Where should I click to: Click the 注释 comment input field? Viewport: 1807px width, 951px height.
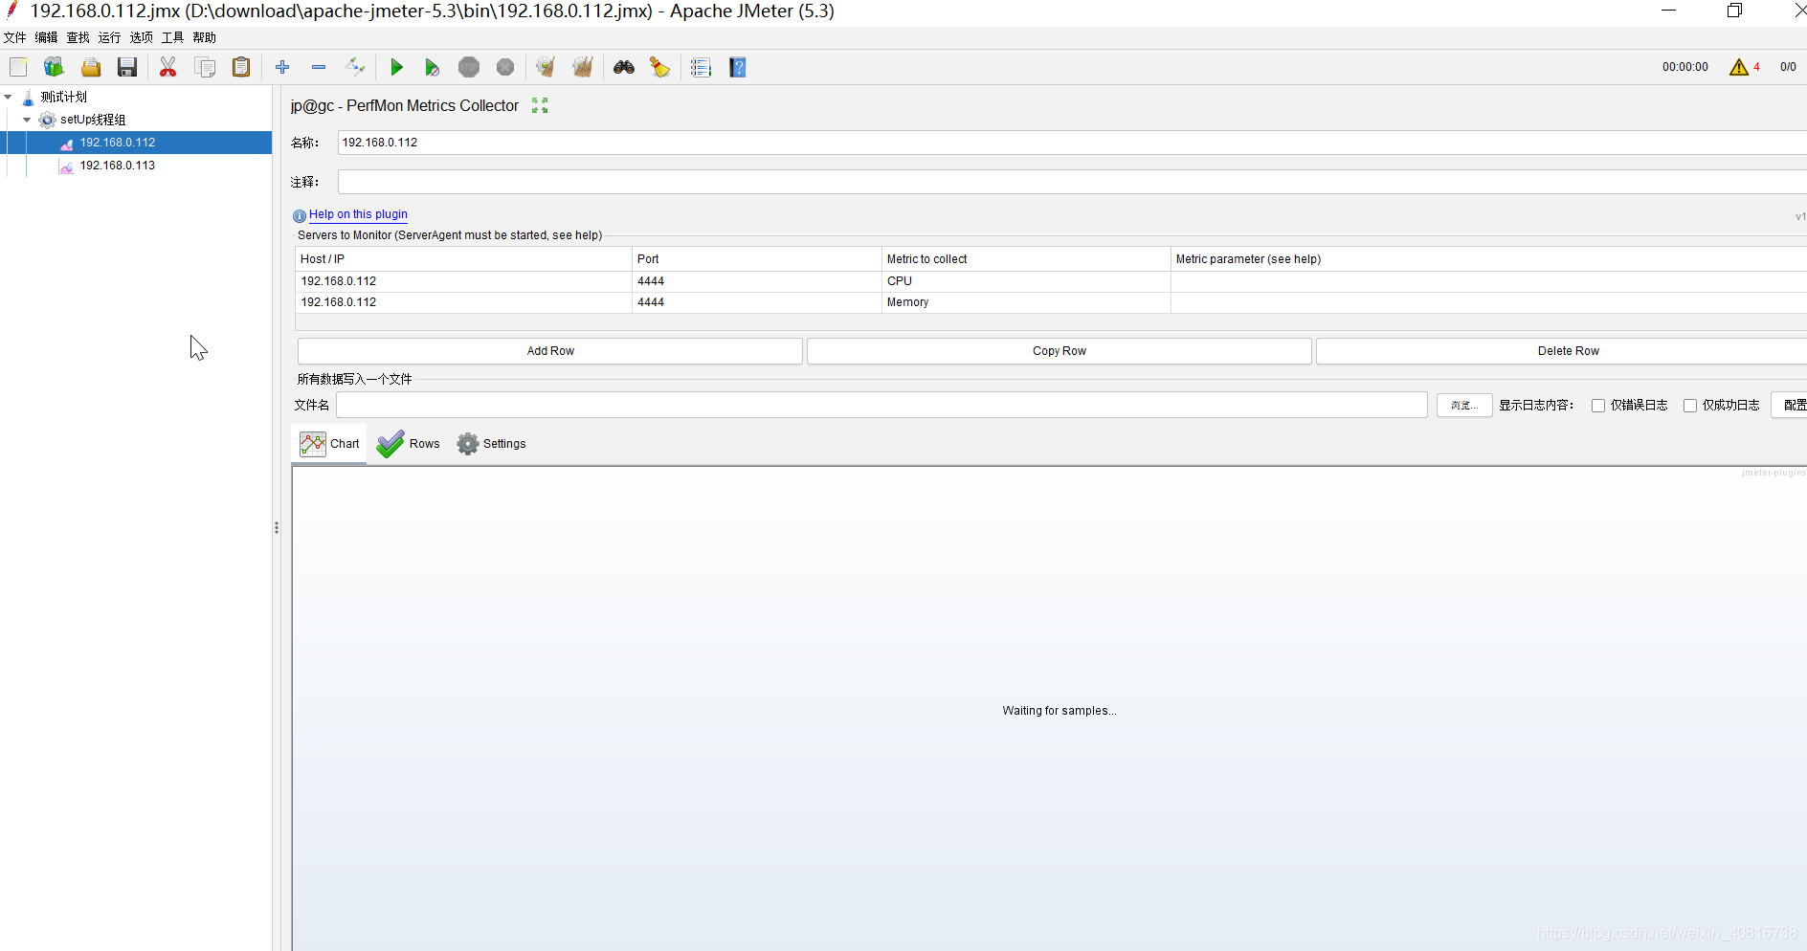[1072, 182]
